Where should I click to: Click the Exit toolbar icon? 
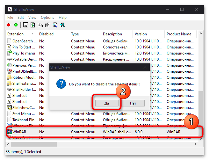coord(62,25)
